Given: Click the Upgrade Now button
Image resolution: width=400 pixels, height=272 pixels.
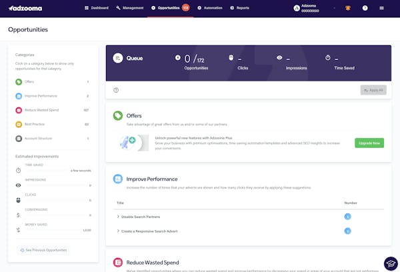Looking at the screenshot, I should (369, 143).
